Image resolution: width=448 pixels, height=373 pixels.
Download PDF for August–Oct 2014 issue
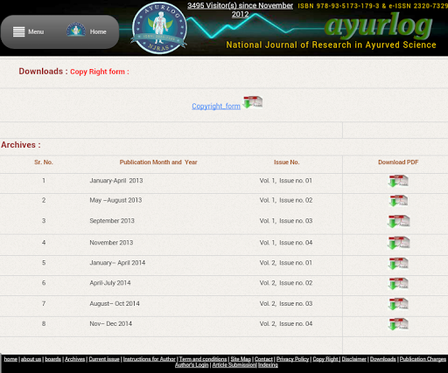tap(398, 304)
